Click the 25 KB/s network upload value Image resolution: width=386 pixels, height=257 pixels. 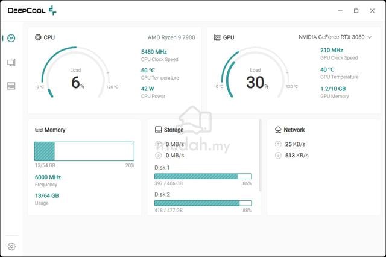295,144
